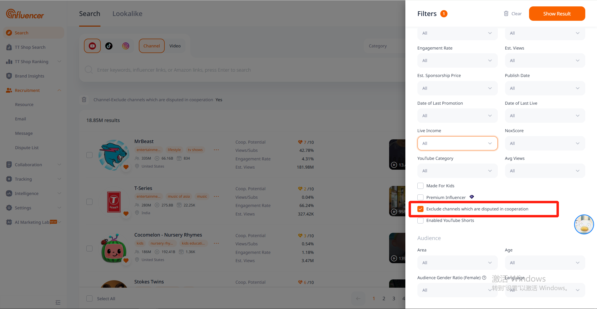Image resolution: width=597 pixels, height=309 pixels.
Task: Enable the Made For Kids checkbox
Action: [x=420, y=186]
